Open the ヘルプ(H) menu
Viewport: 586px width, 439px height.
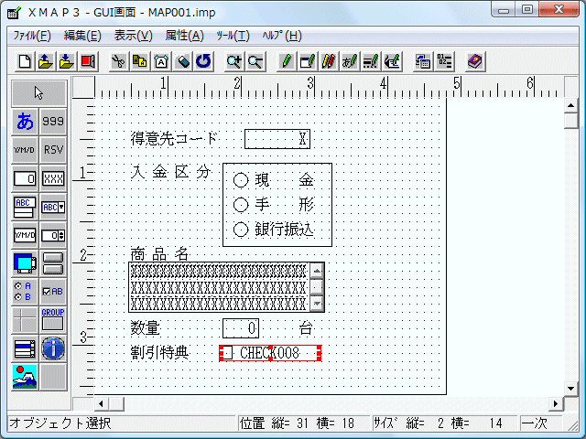(282, 36)
